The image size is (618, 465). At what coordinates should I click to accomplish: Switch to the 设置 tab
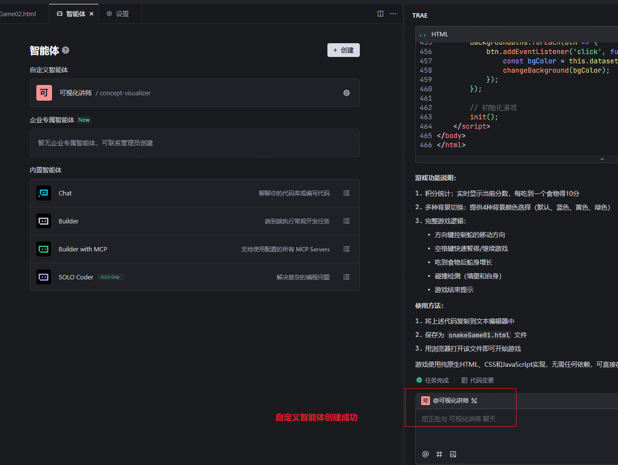pos(118,14)
